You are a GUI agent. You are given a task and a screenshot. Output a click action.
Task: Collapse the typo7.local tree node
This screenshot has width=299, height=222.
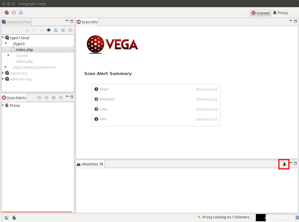pyautogui.click(x=3, y=38)
